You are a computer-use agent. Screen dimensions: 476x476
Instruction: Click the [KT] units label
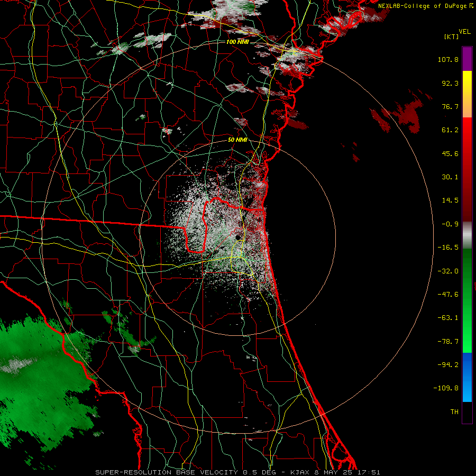[451, 36]
